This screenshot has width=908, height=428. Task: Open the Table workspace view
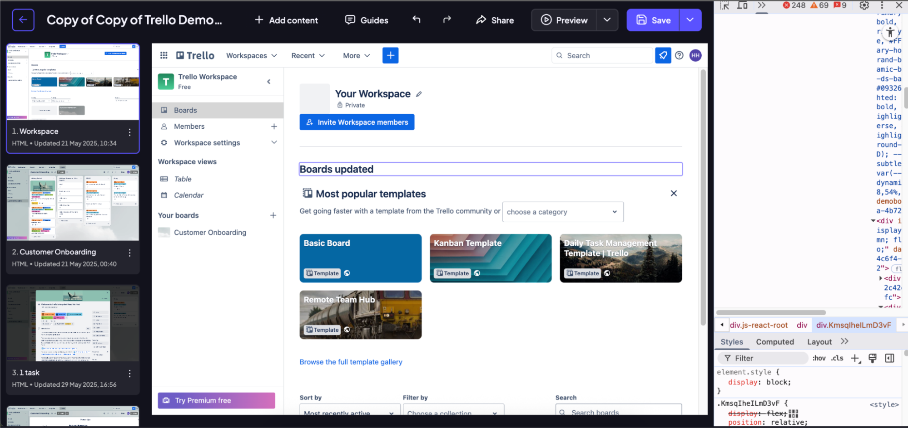tap(183, 179)
